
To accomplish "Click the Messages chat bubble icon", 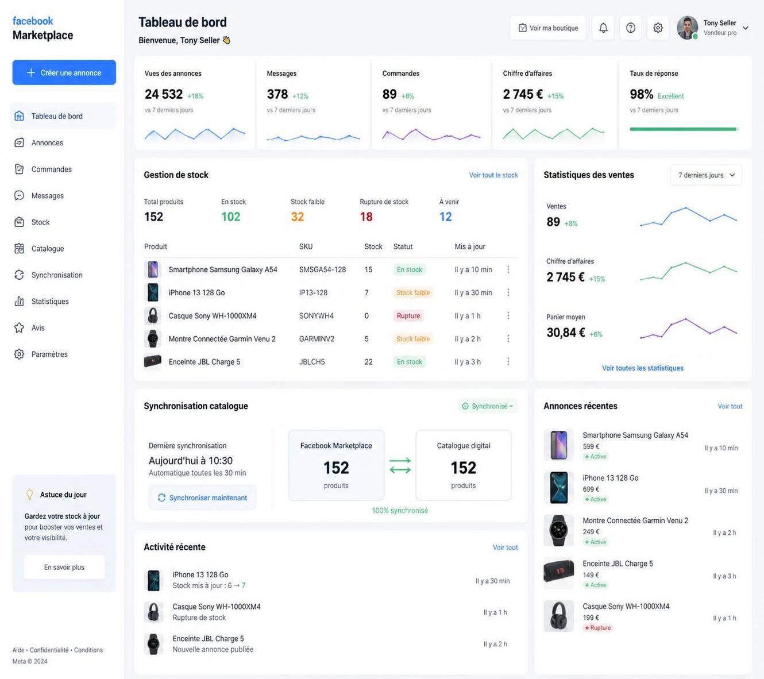I will coord(19,195).
